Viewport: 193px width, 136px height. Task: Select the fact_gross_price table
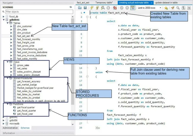pos(26,46)
